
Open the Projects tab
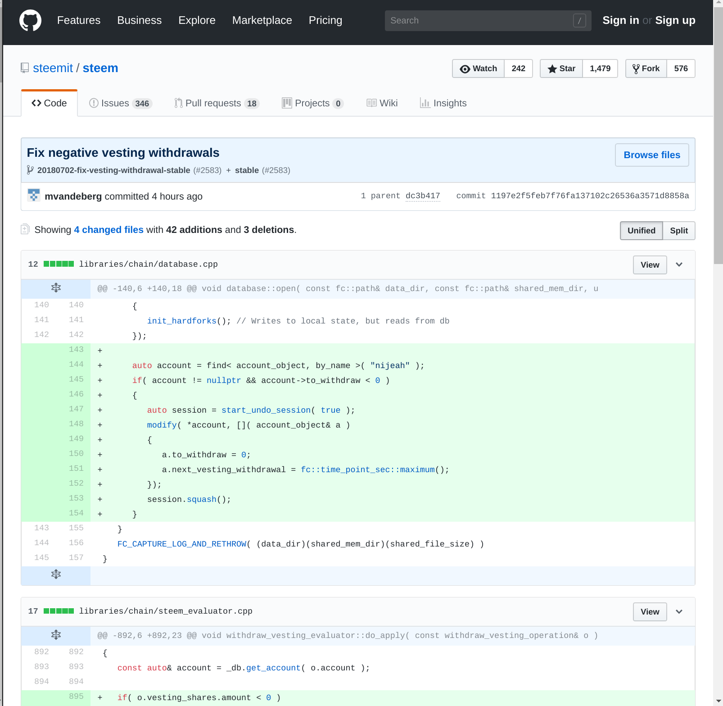click(313, 103)
